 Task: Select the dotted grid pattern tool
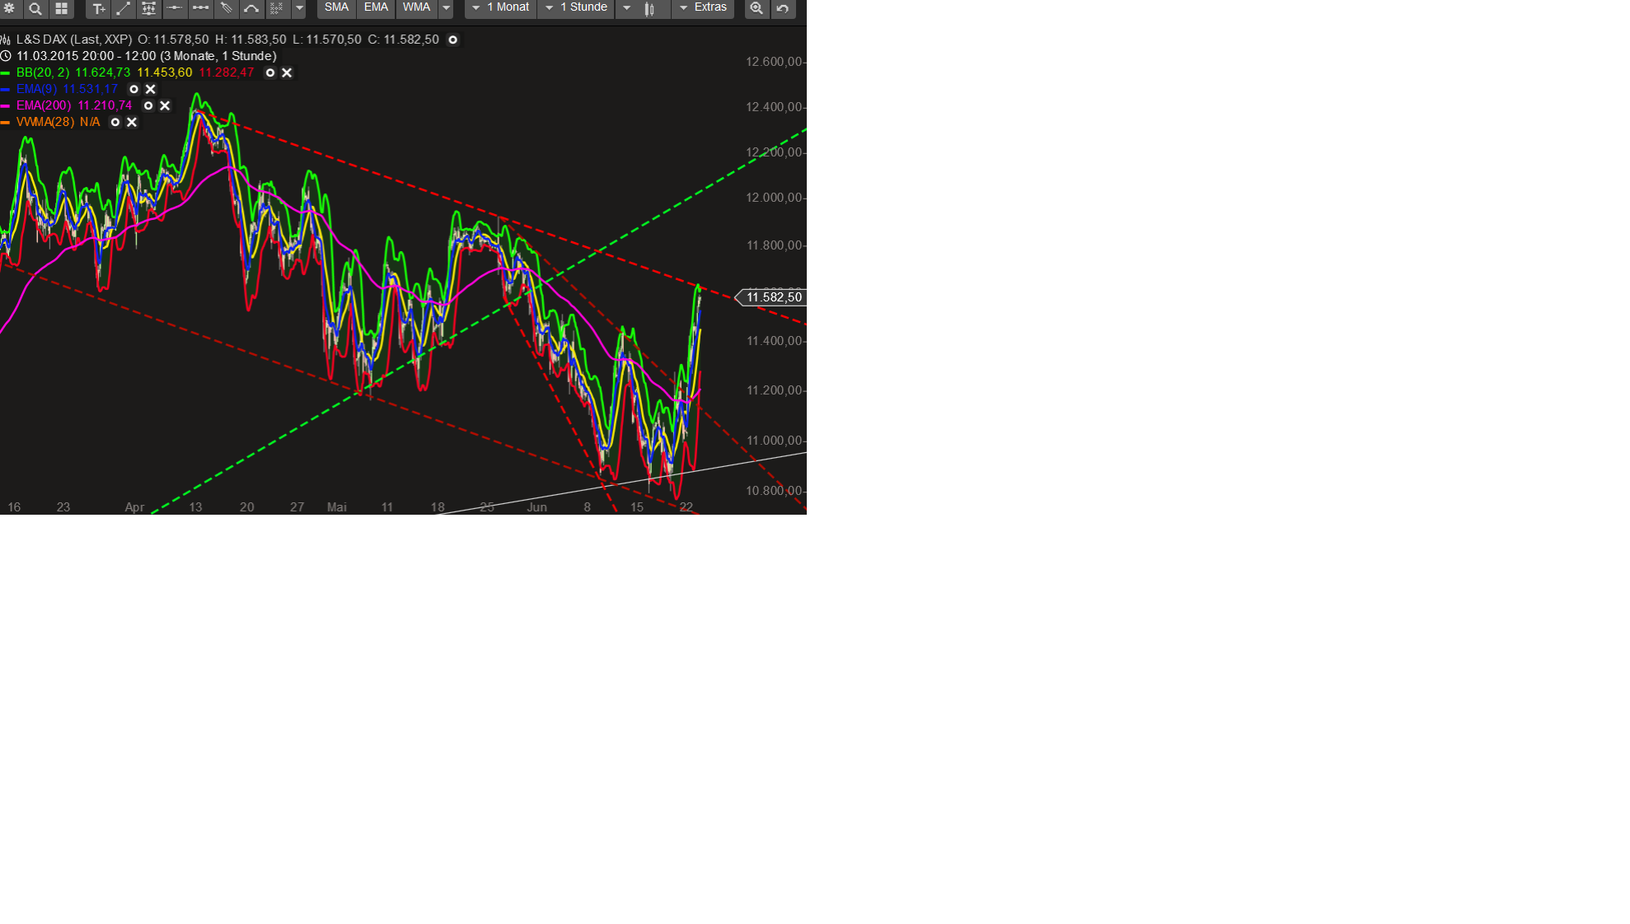click(x=277, y=8)
